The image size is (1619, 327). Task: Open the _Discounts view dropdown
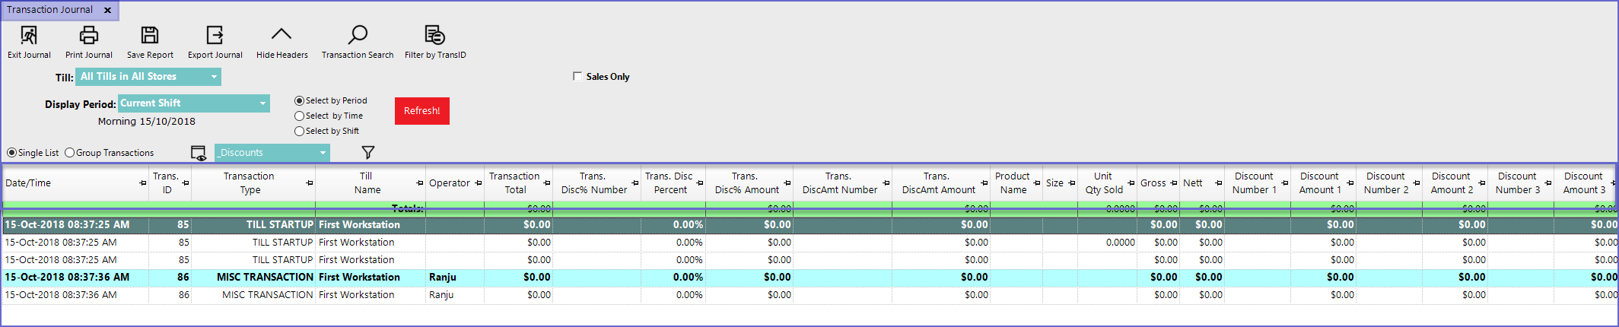[323, 153]
